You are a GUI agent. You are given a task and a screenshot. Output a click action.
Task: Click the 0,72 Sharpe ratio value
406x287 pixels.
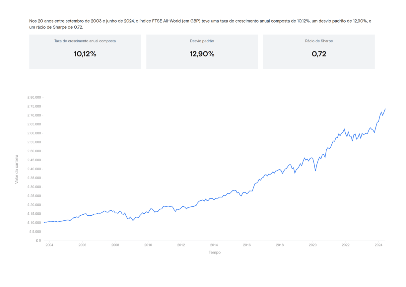319,54
